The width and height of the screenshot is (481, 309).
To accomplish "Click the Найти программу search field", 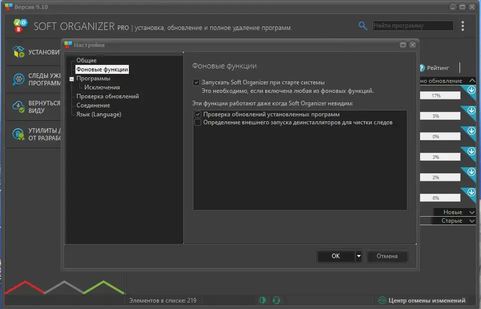I will coord(413,26).
